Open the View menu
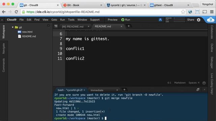Viewport: 216px width, 121px height. [x=45, y=20]
